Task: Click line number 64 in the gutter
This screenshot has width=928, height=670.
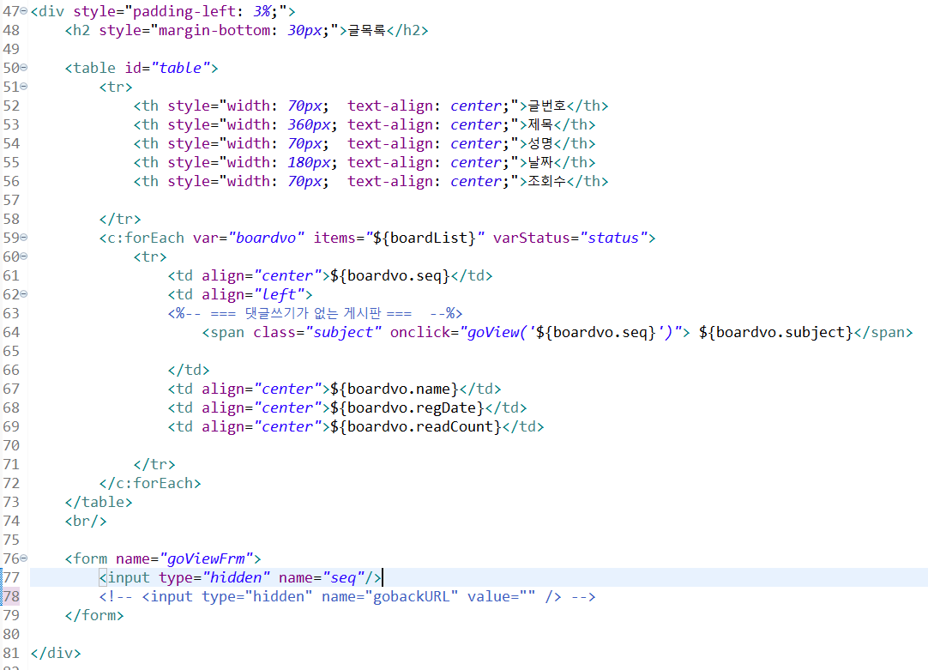Action: 11,333
